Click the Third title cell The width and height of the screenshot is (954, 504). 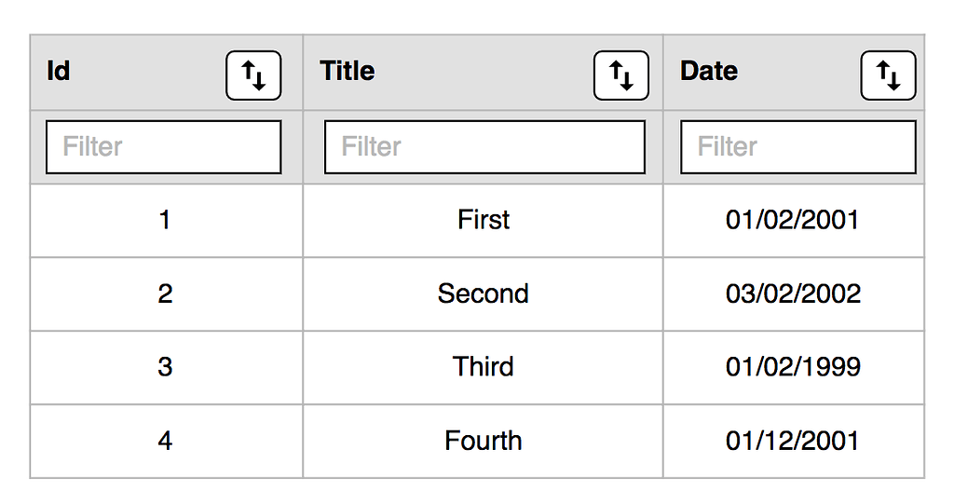click(484, 367)
